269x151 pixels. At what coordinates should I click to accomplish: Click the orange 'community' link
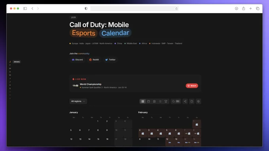point(83,54)
